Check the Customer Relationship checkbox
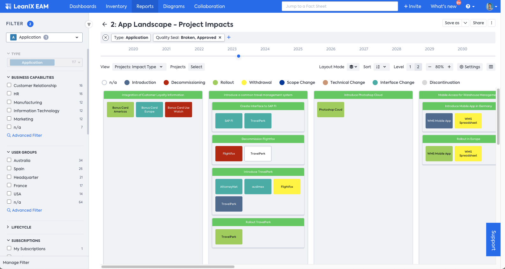 [9, 85]
